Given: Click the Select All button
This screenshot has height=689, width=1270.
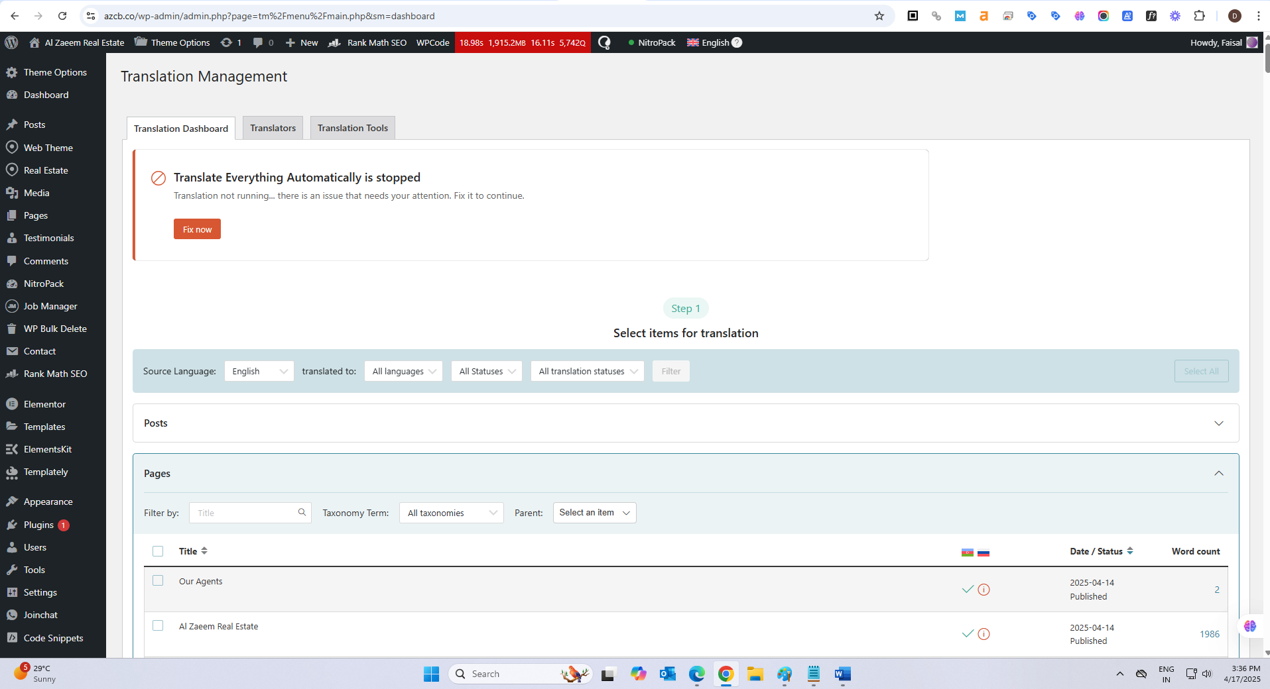Looking at the screenshot, I should tap(1201, 371).
